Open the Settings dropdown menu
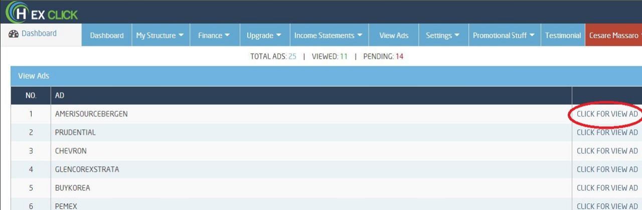Image resolution: width=642 pixels, height=210 pixels. (443, 36)
